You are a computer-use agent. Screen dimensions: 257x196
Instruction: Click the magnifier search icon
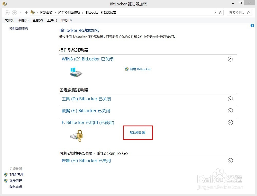(248, 12)
